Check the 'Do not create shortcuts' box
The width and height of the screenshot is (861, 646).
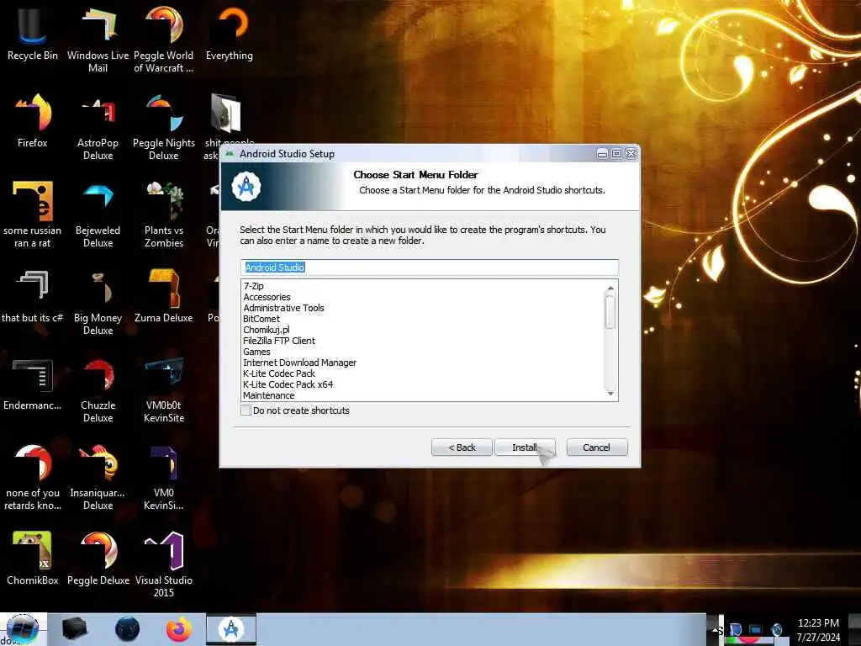click(246, 410)
